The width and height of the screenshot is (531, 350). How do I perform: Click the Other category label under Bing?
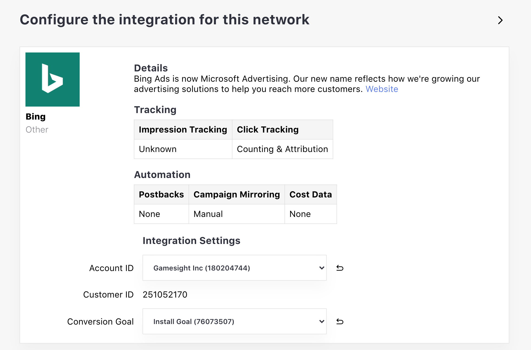pos(37,130)
